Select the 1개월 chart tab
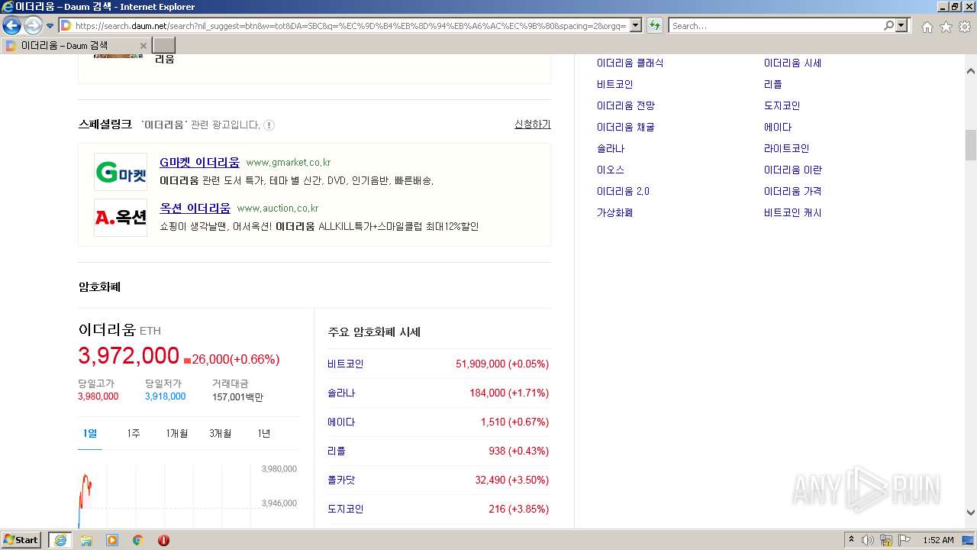The width and height of the screenshot is (977, 550). tap(177, 433)
